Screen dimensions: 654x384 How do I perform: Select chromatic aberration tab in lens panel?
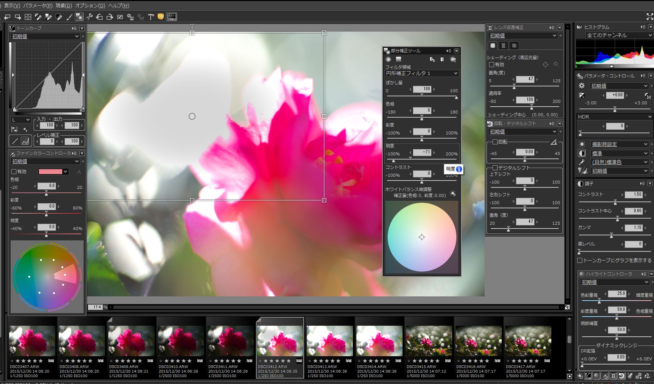(x=514, y=45)
